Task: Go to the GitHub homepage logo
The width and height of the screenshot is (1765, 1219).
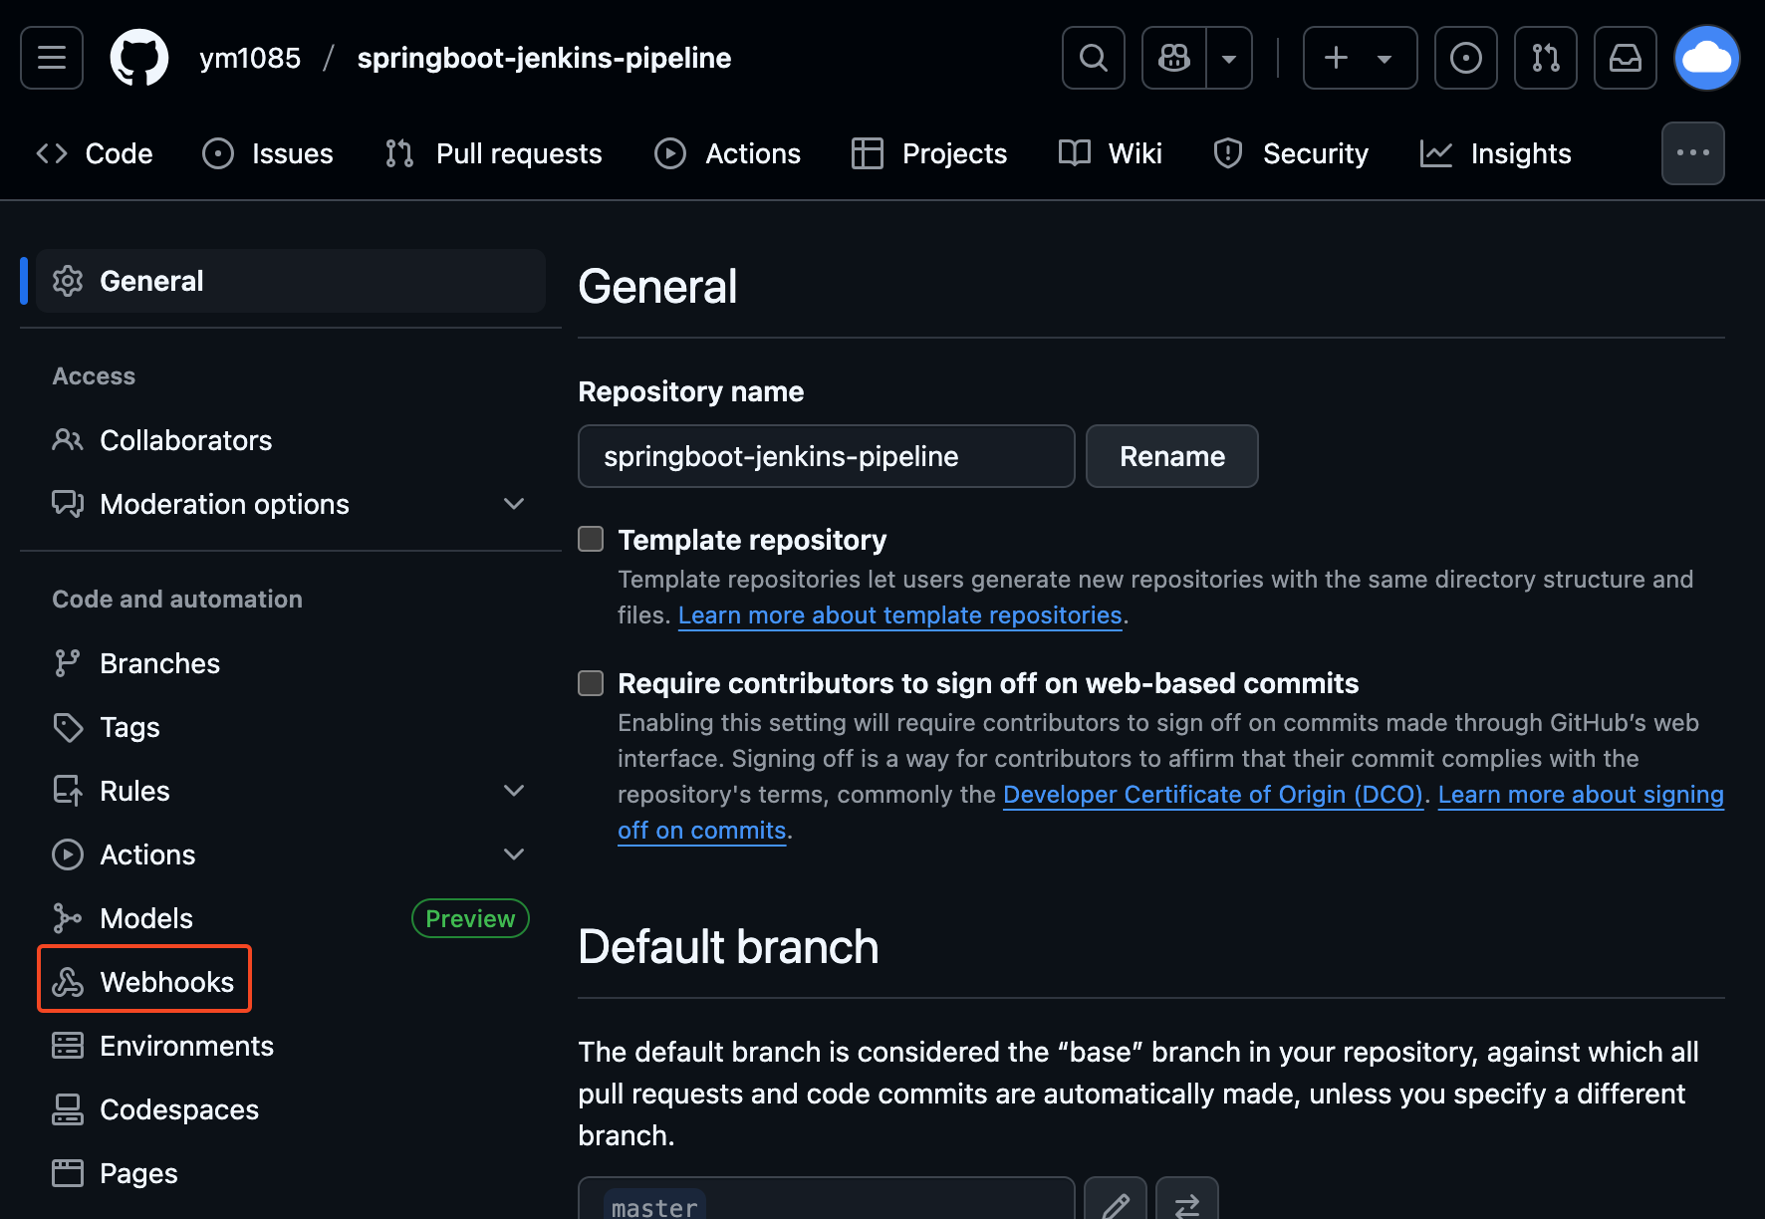Action: (x=139, y=58)
